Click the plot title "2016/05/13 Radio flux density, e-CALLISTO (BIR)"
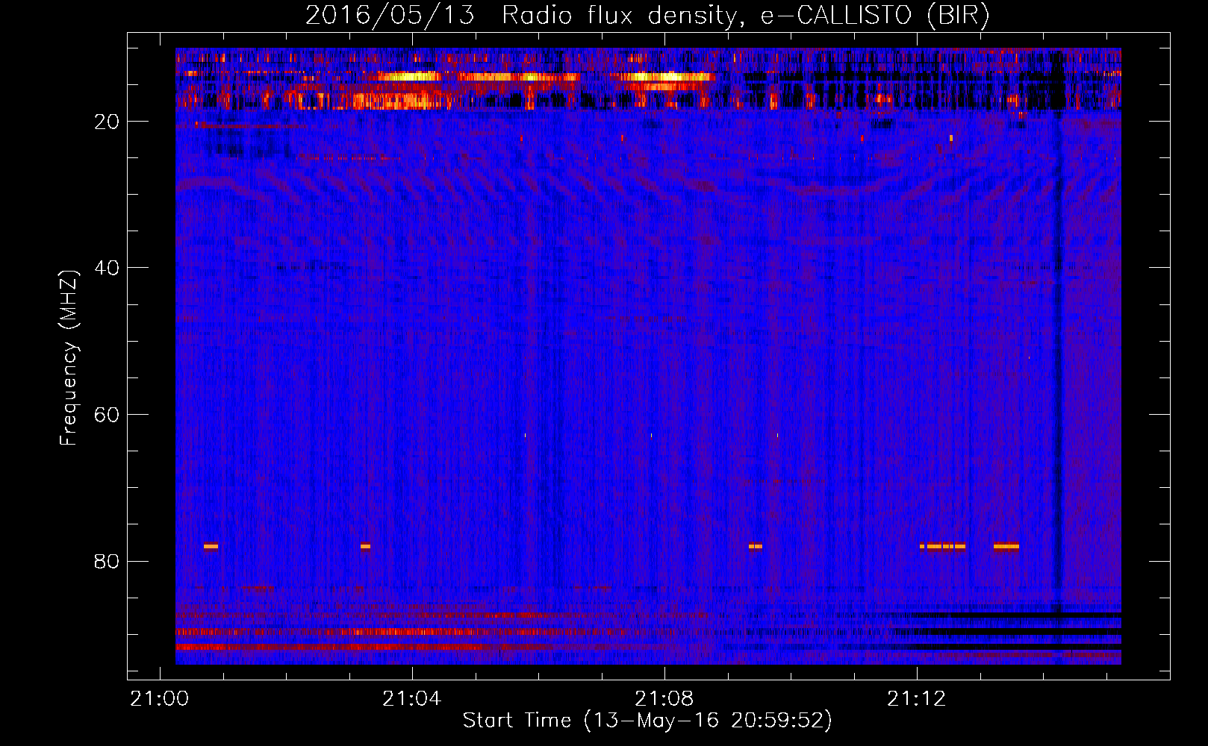Viewport: 1208px width, 746px height. (x=647, y=16)
